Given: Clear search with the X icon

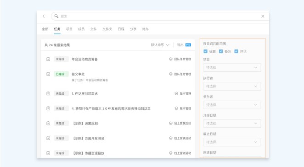Looking at the screenshot, I should point(263,16).
